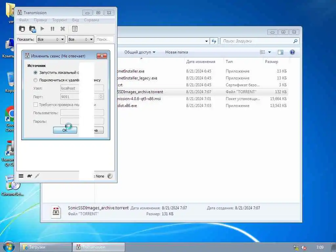Screen dimensions: 336x252
Task: Click the Пользователь input field
Action: [x=82, y=113]
